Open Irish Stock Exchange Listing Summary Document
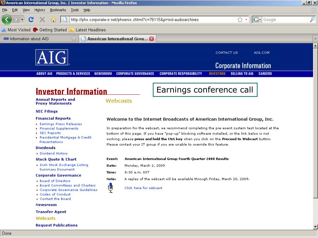Image resolution: width=318 pixels, height=238 pixels. point(64,167)
